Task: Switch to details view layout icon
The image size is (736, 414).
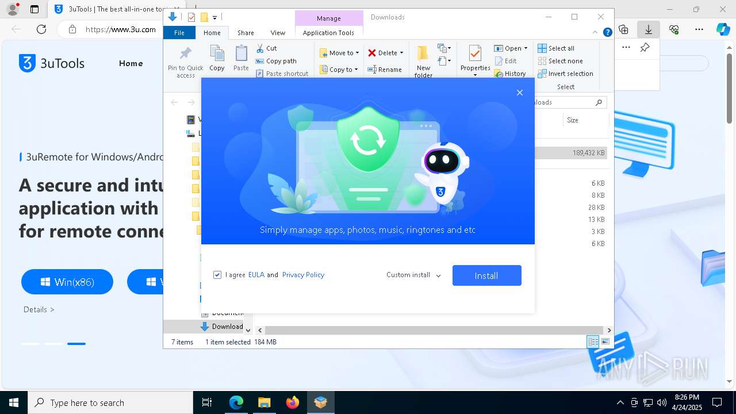Action: pos(593,342)
